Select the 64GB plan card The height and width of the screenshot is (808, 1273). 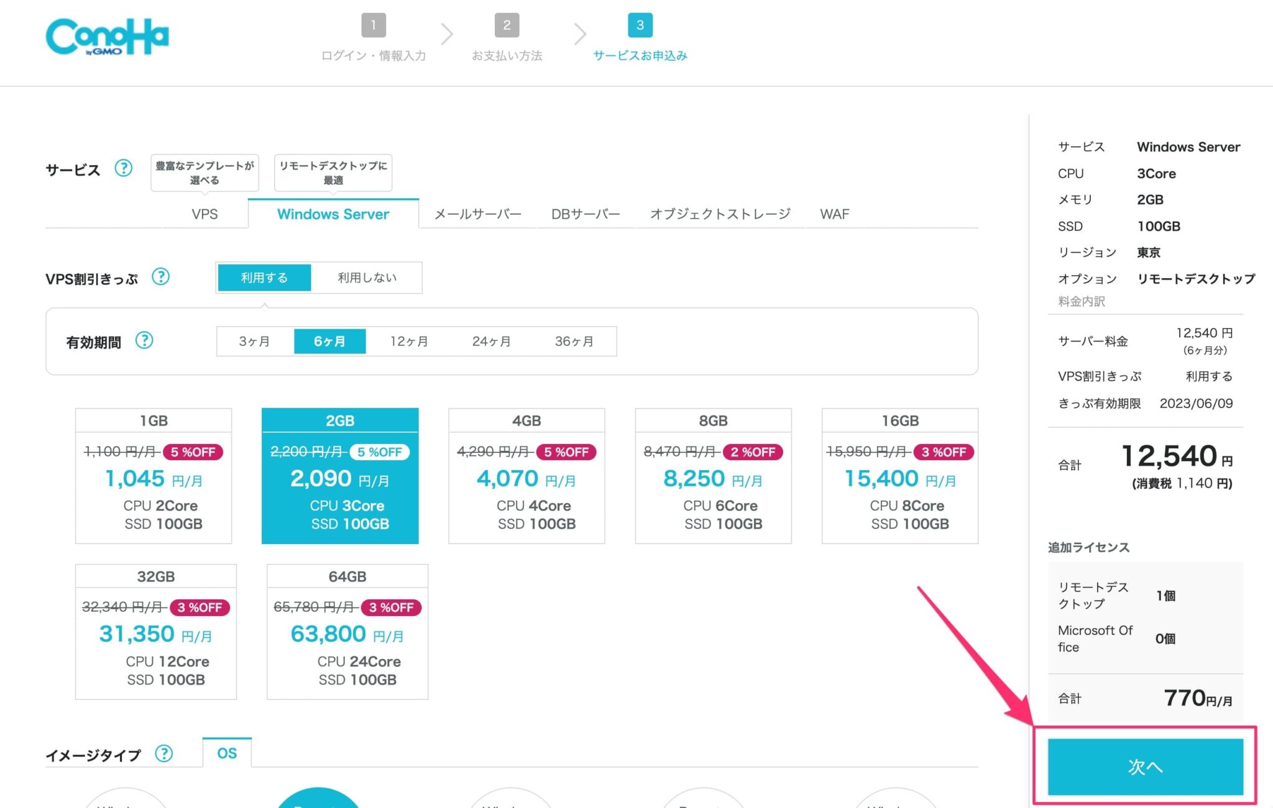pos(347,632)
